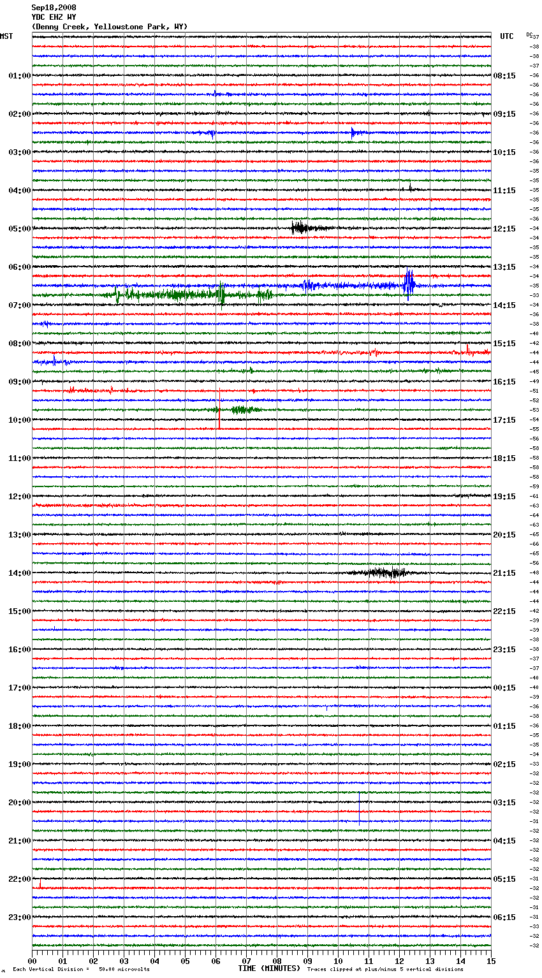
Task: Click the 12:15 UTC time label
Action: (504, 229)
